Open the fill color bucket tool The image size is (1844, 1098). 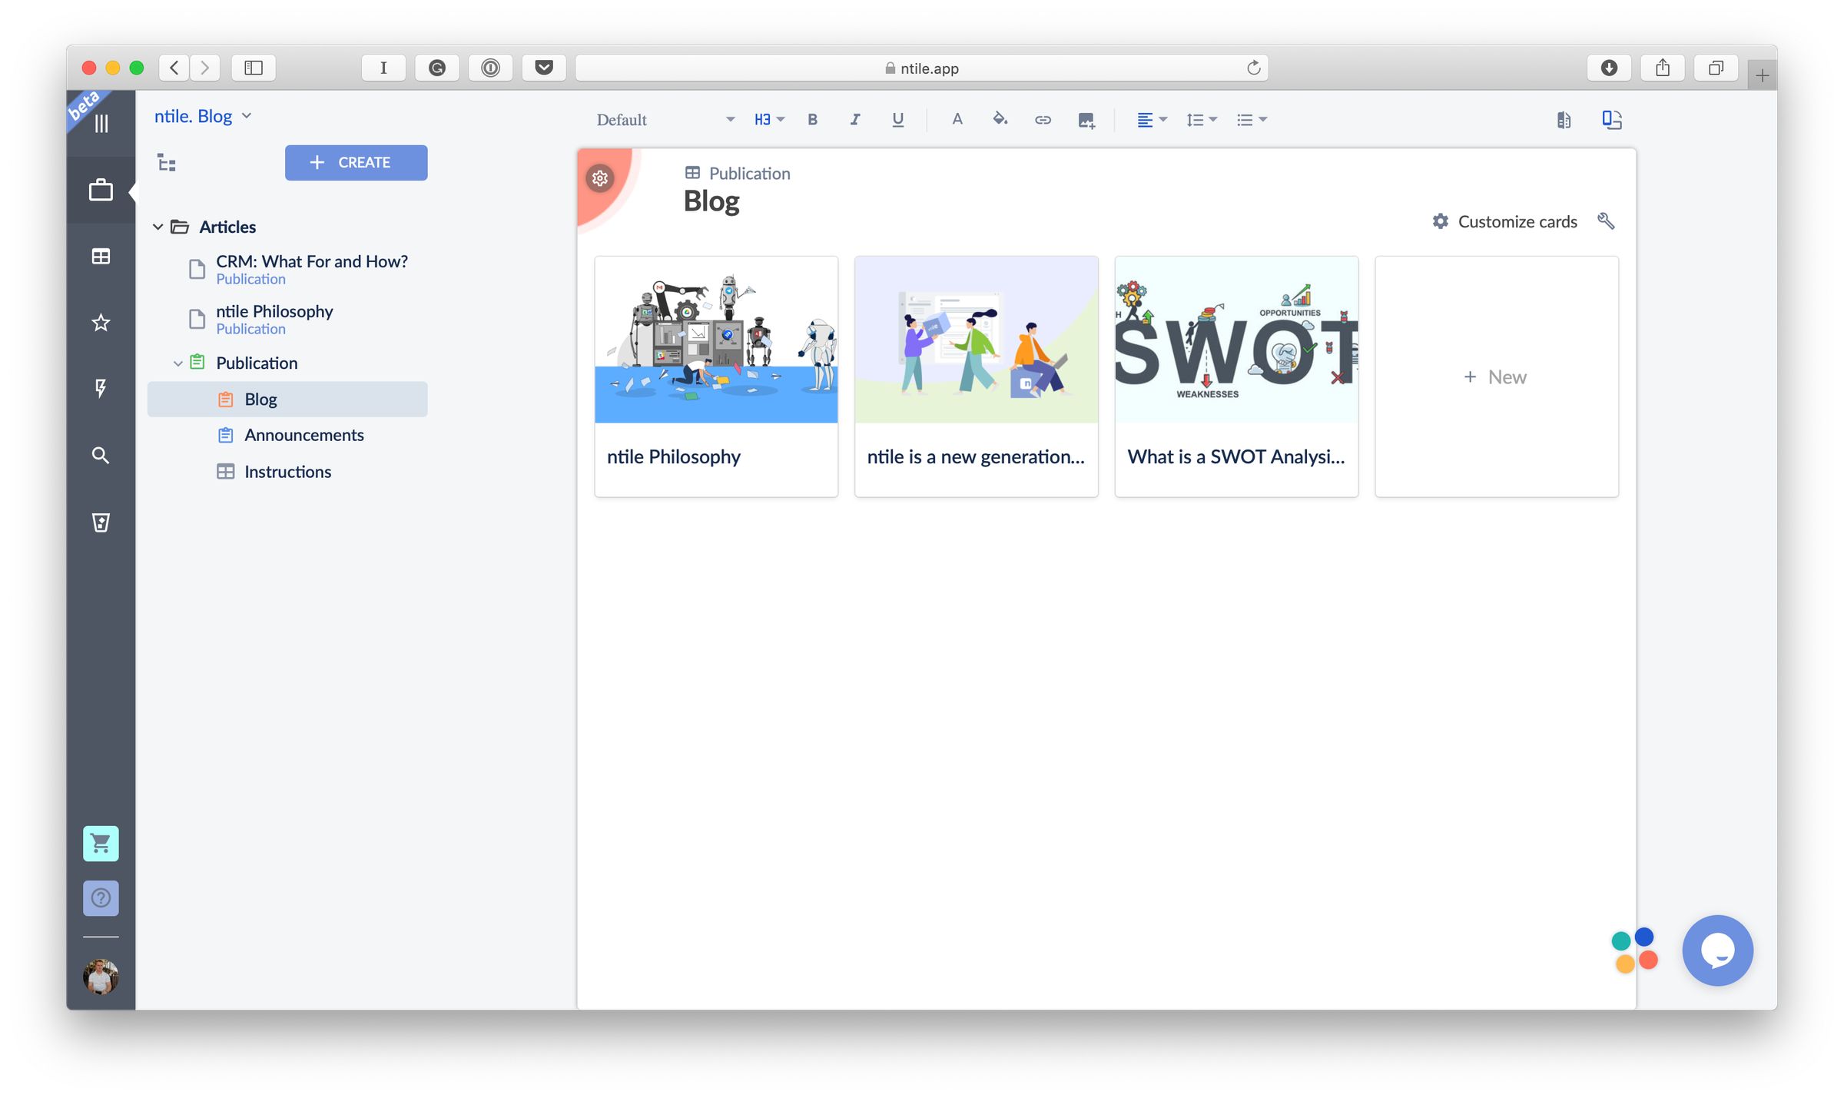(x=1000, y=119)
